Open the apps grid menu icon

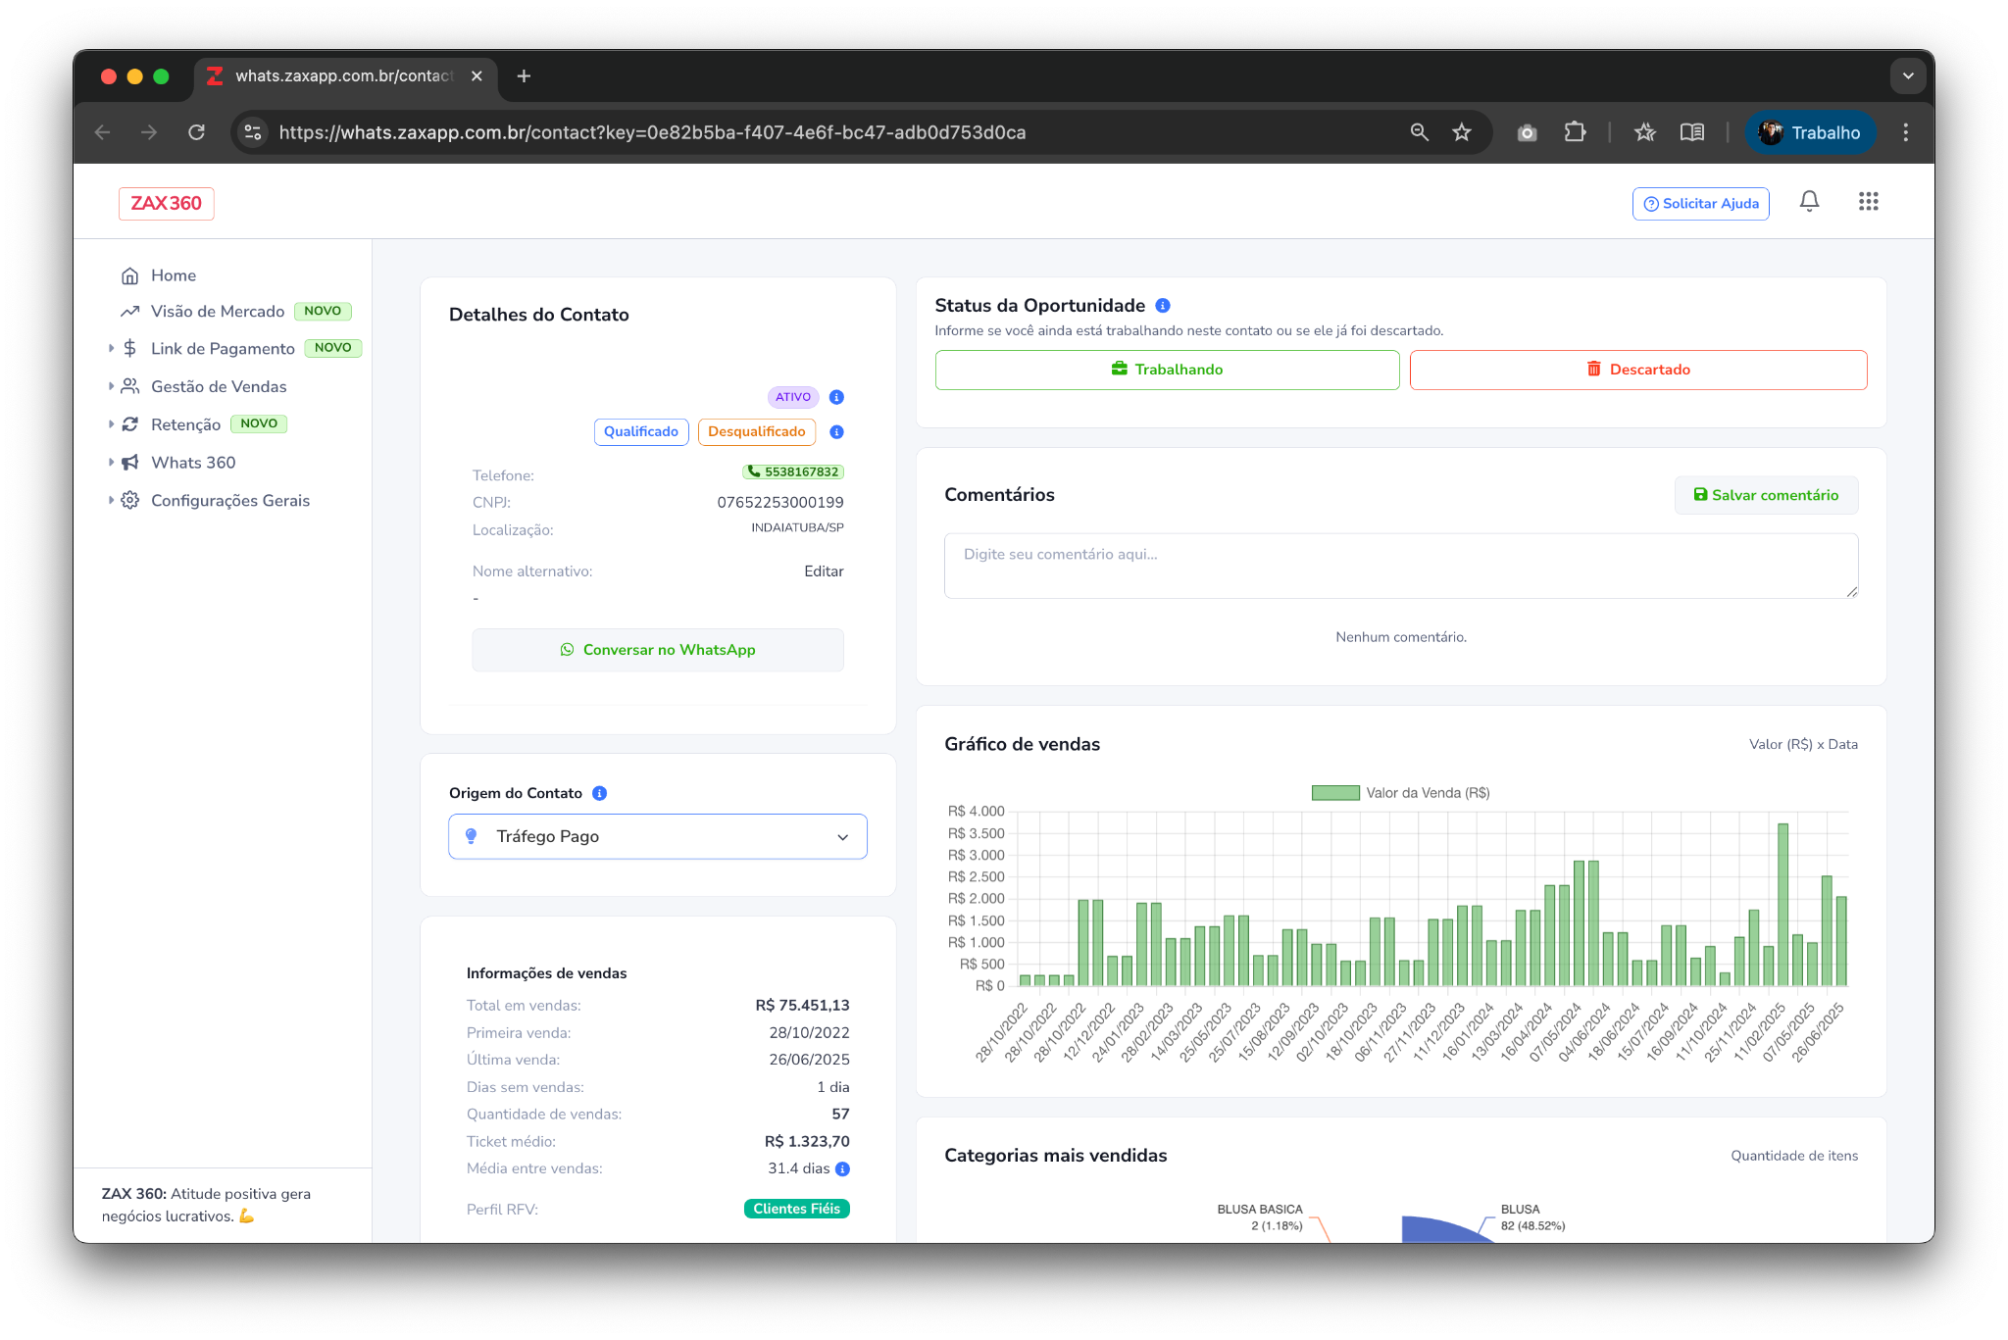[1868, 202]
